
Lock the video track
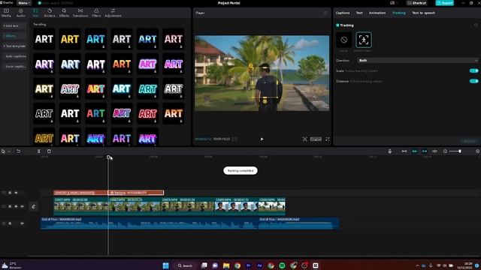(x=10, y=207)
